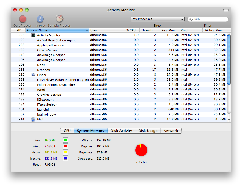Image resolution: width=242 pixels, height=187 pixels.
Task: Switch to the System Memory tab
Action: point(90,131)
